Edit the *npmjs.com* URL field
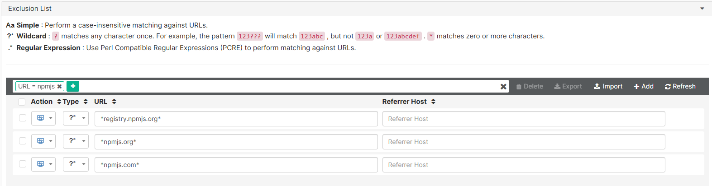 click(236, 165)
